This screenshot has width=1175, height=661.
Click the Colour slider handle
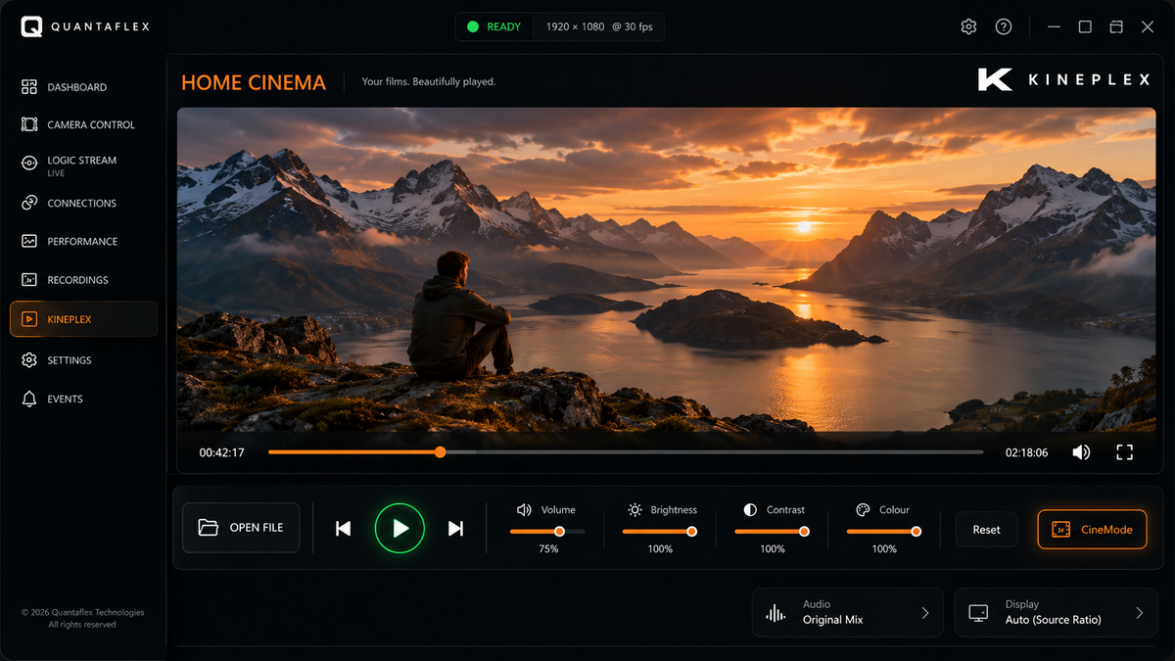(916, 532)
